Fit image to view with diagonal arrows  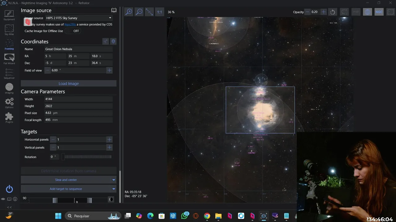coord(149,12)
